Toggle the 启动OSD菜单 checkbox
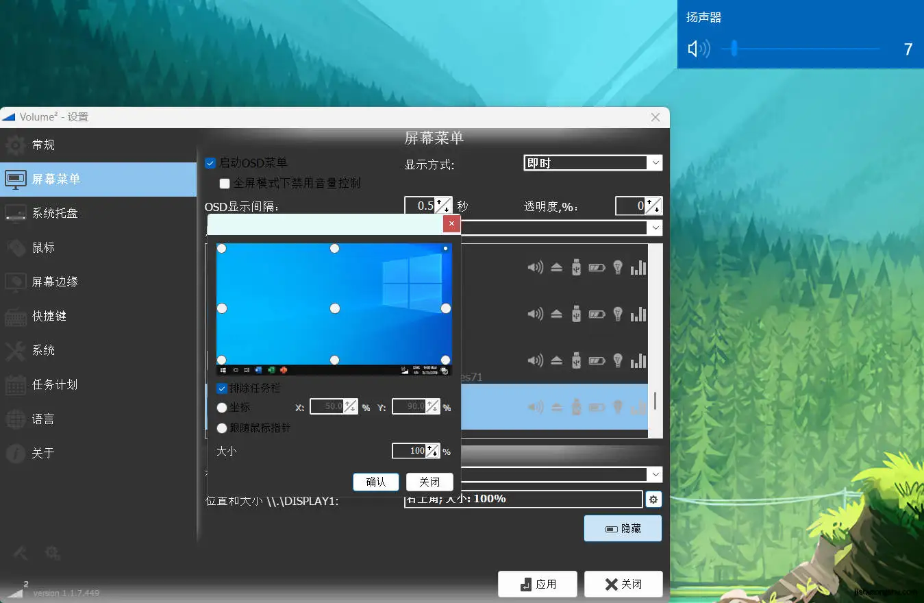The width and height of the screenshot is (924, 603). point(210,163)
